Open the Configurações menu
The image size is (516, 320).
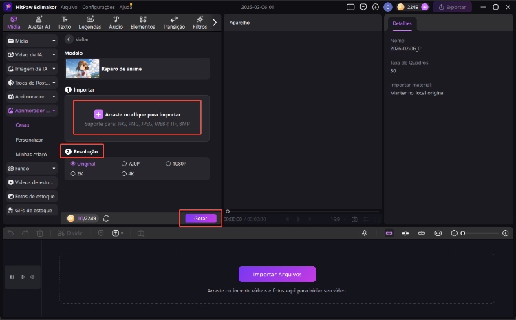[98, 7]
